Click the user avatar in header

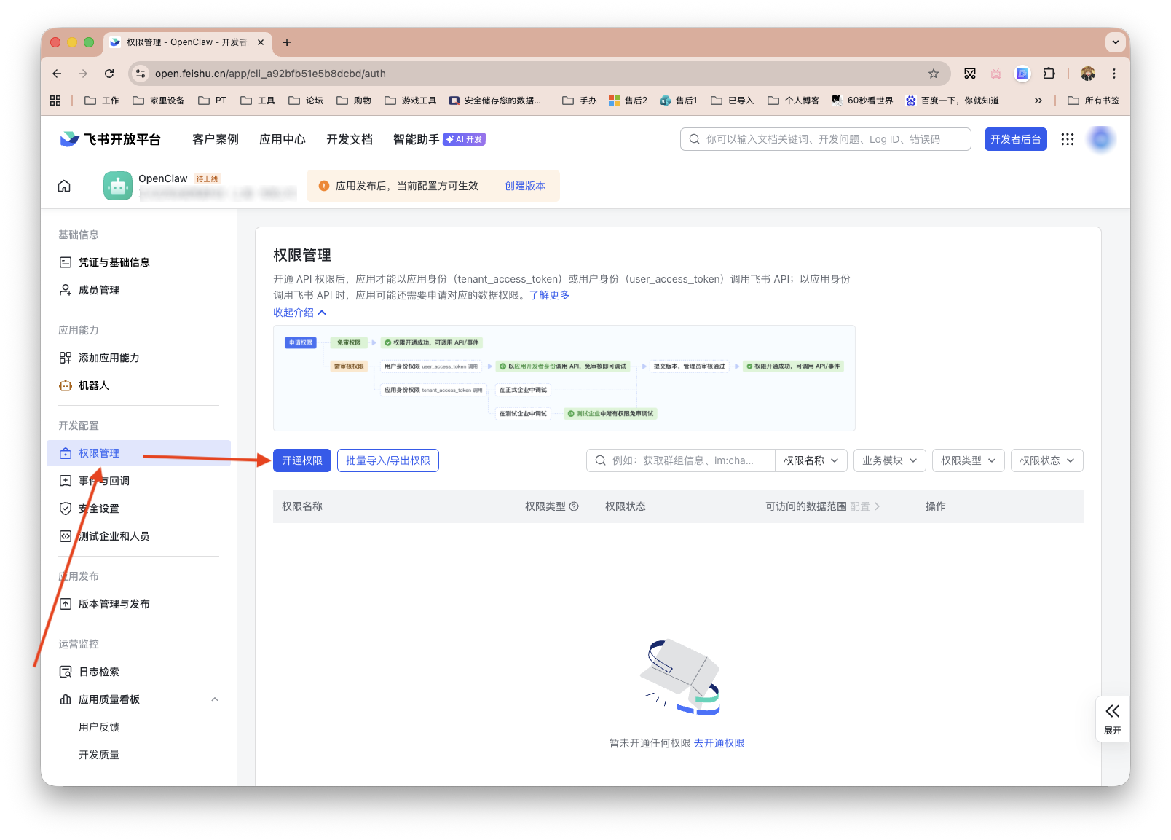(1100, 139)
